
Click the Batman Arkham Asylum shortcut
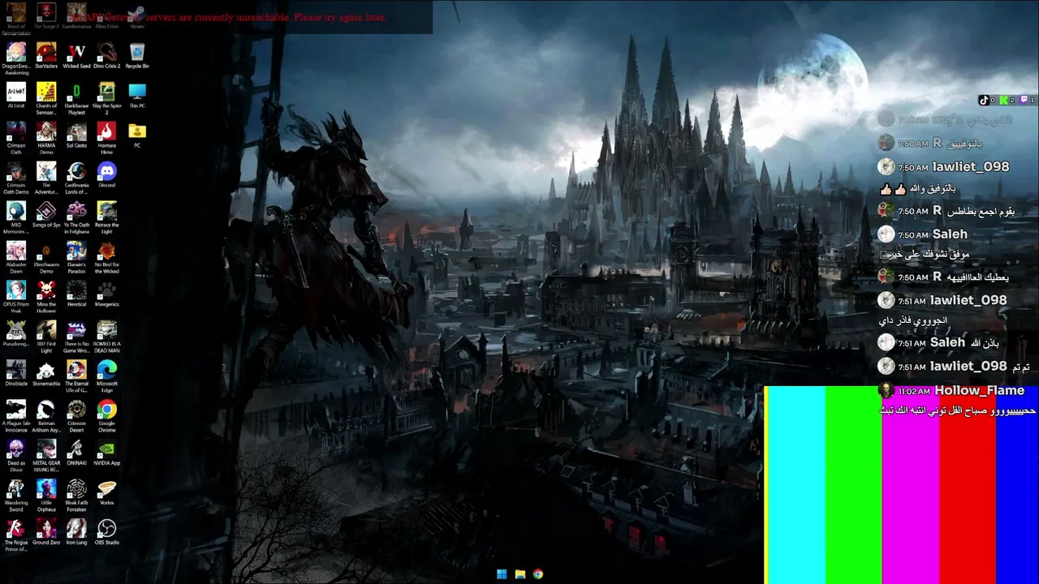46,415
